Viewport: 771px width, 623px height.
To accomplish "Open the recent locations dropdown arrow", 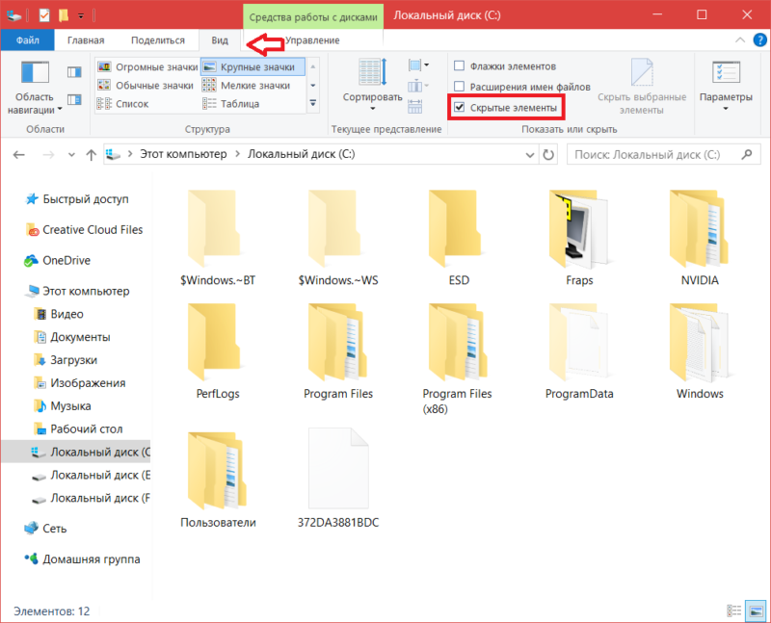I will click(x=71, y=155).
